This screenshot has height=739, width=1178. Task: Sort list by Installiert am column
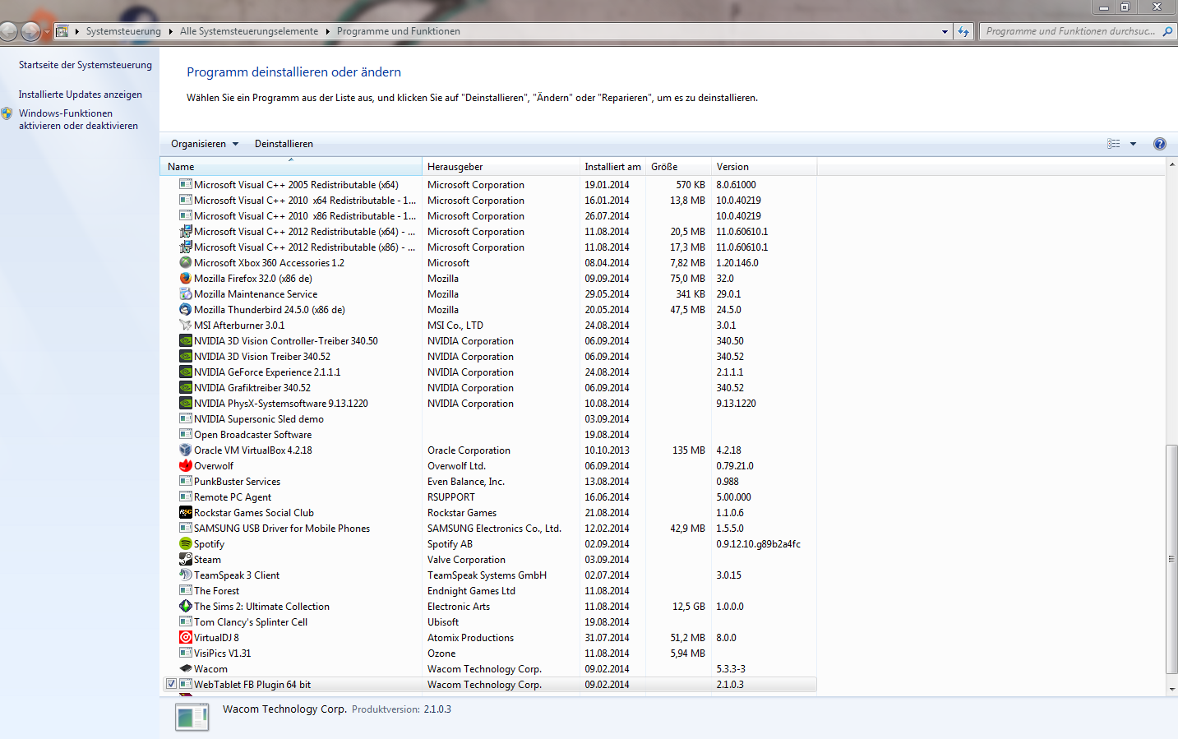612,166
